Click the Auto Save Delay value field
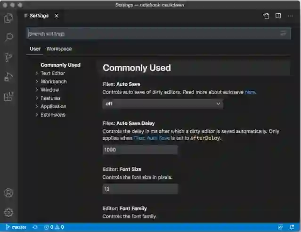This screenshot has width=301, height=232. click(x=140, y=150)
